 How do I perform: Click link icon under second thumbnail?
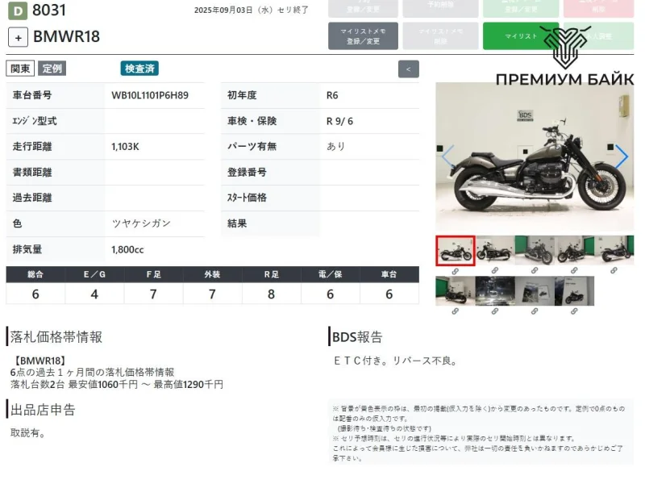tap(494, 271)
